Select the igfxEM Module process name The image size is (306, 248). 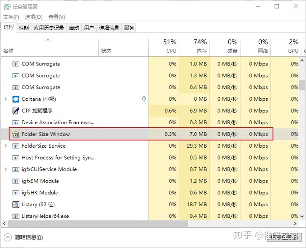(x=40, y=181)
